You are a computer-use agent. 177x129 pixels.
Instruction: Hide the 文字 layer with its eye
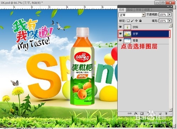[x=120, y=34]
